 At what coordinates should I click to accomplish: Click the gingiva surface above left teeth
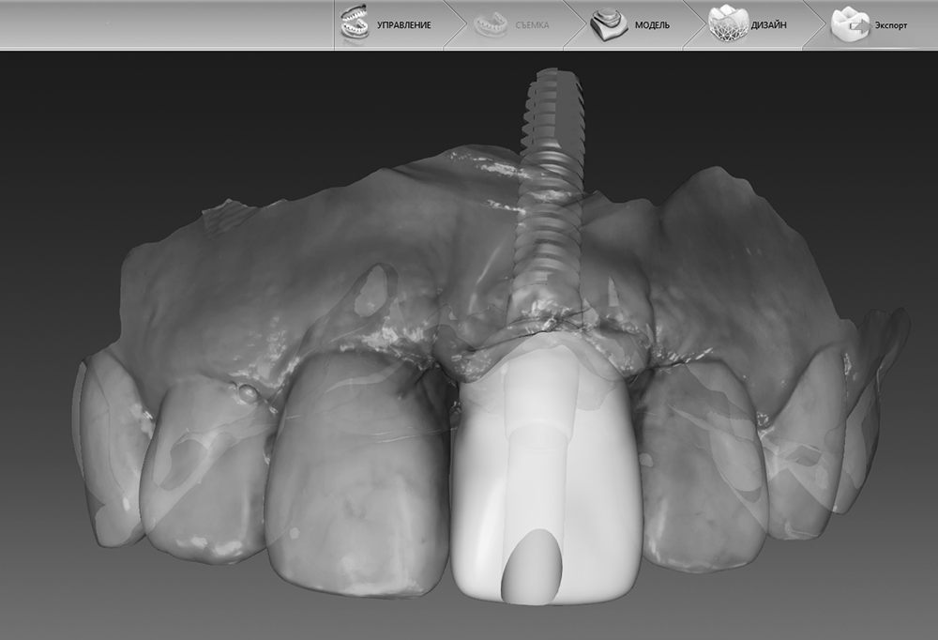click(281, 272)
